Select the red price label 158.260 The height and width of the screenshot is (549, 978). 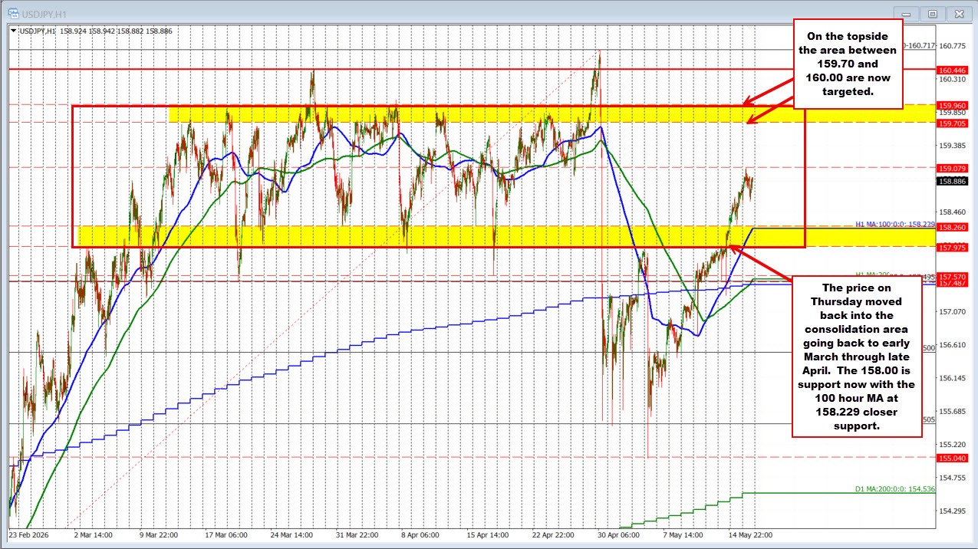coord(951,227)
